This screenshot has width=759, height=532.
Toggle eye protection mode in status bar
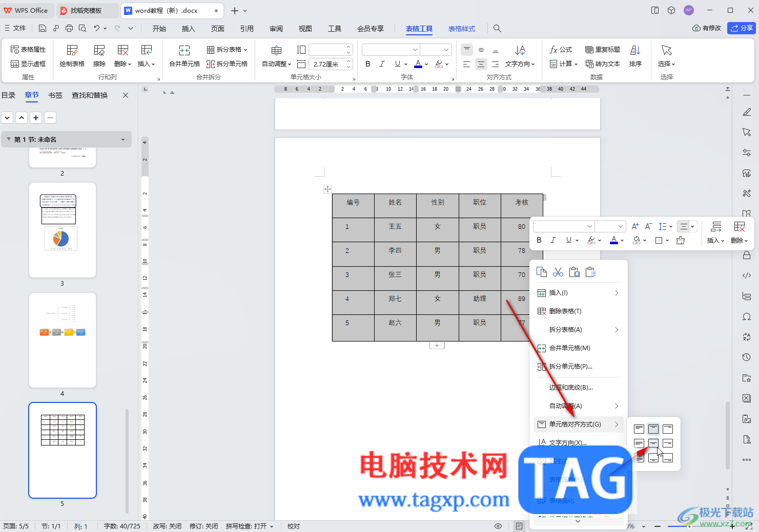(x=498, y=526)
